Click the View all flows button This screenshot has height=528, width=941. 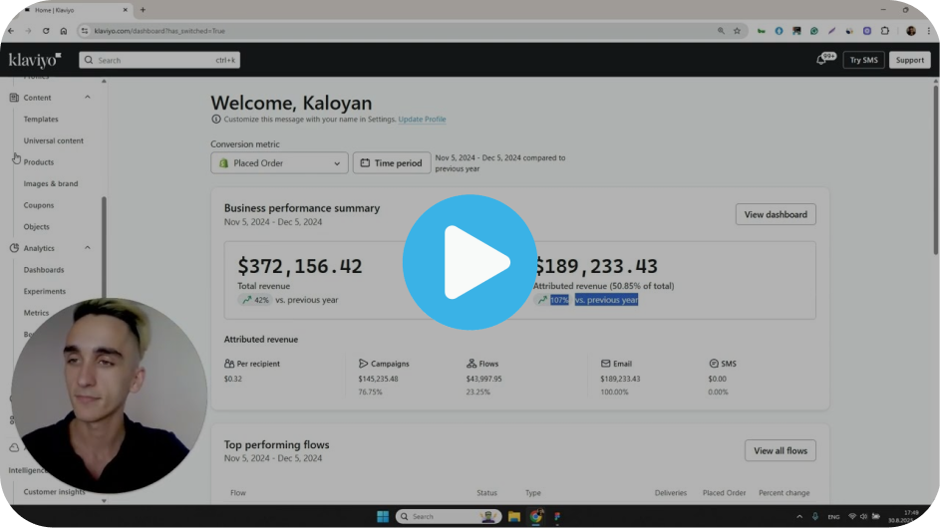tap(780, 450)
